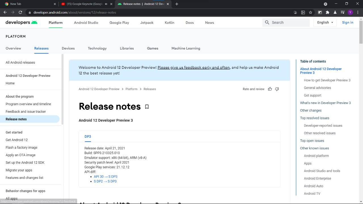Bookmark the Release notes page icon
Image resolution: width=363 pixels, height=204 pixels.
[x=147, y=107]
